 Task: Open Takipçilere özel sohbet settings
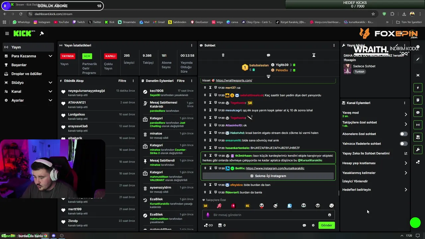[375, 124]
